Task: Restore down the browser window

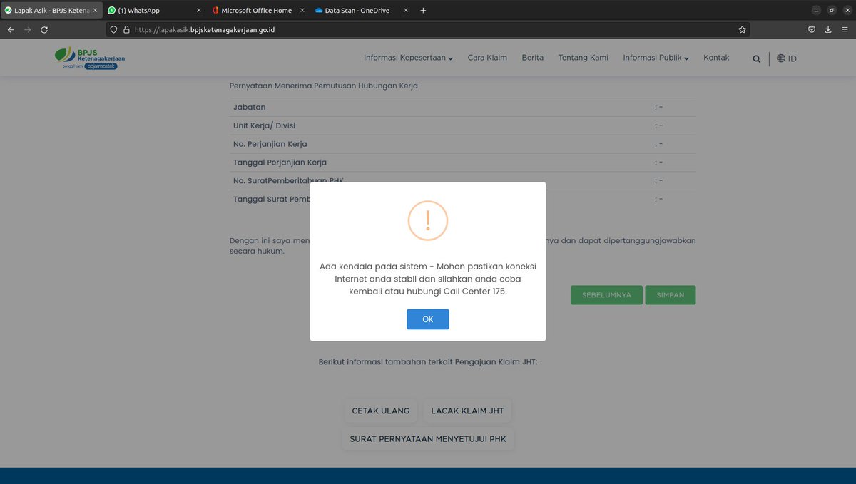Action: tap(831, 11)
